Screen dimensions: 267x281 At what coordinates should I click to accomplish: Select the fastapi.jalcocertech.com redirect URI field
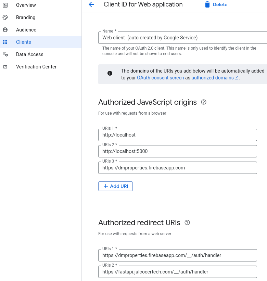(177, 272)
